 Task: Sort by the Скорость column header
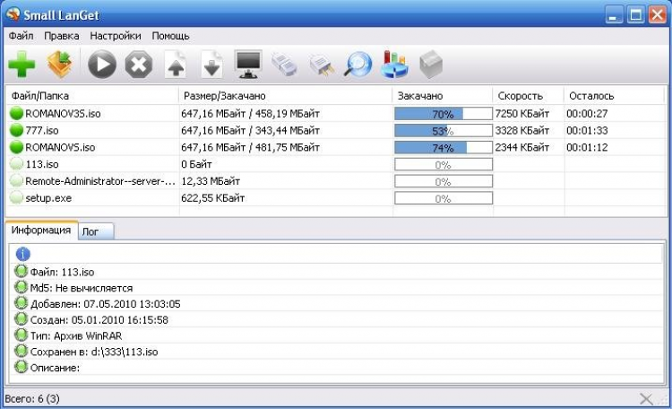[x=528, y=96]
